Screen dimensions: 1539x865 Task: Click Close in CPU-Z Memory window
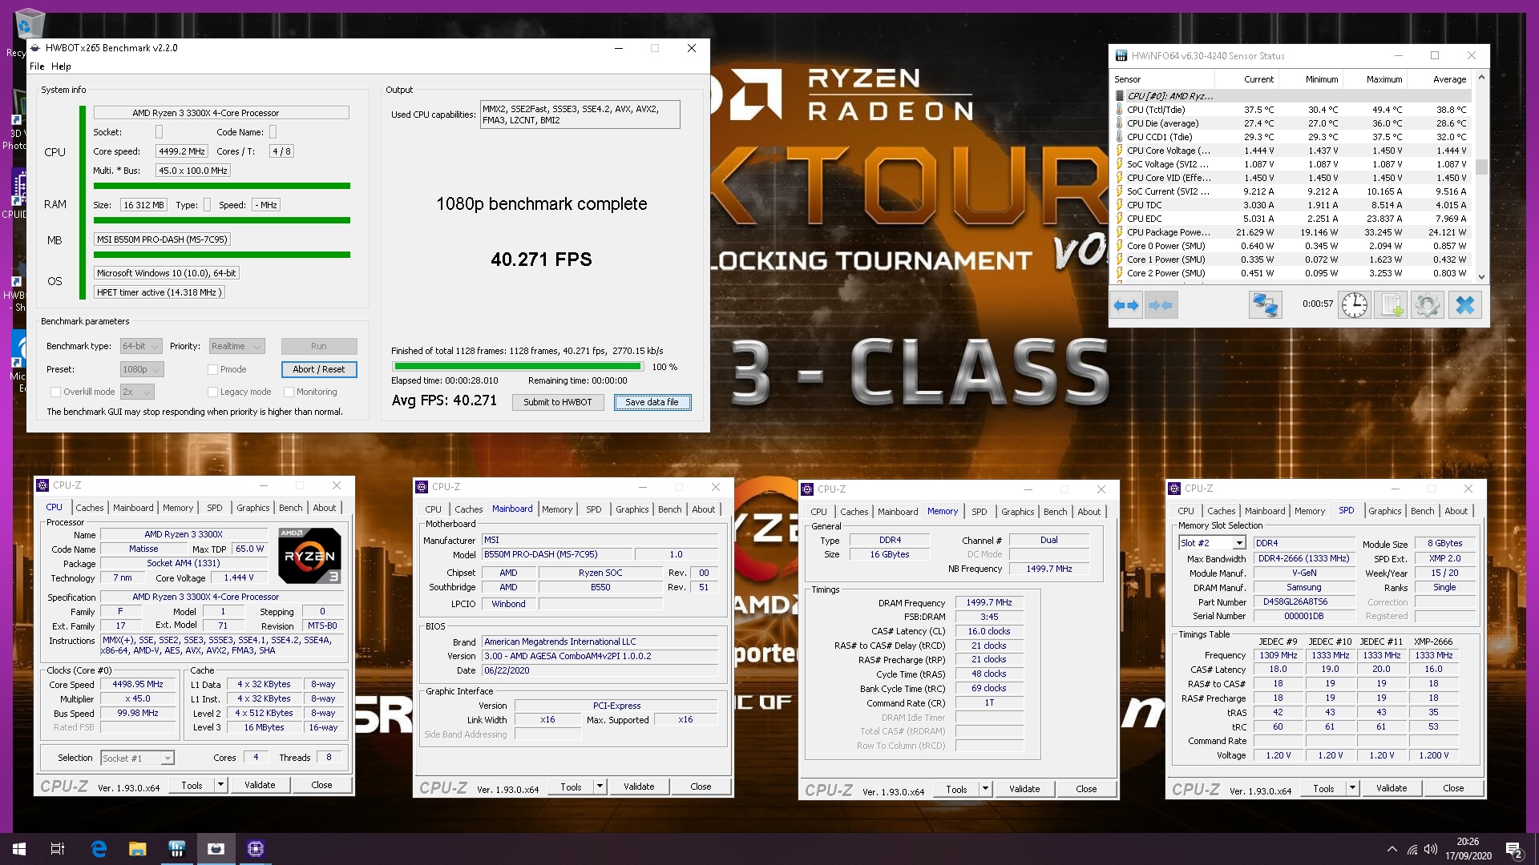(x=1086, y=789)
